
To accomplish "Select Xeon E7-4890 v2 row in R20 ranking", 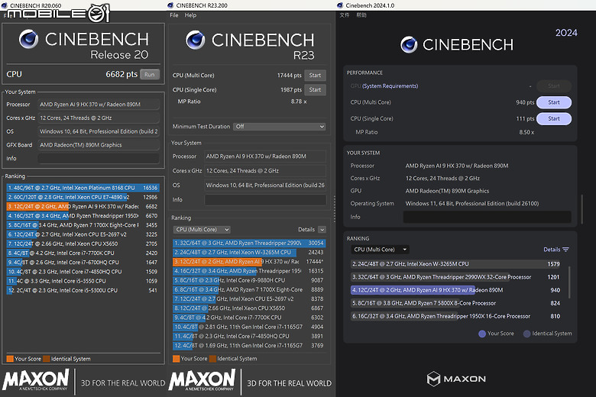I will tap(83, 197).
